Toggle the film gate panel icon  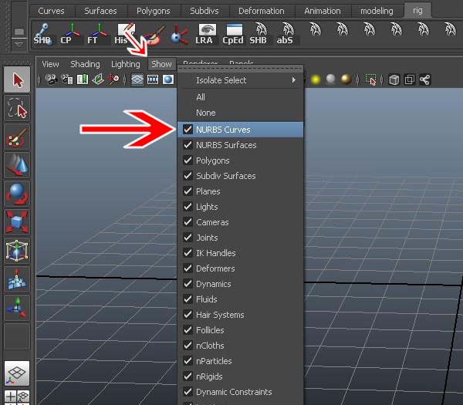[x=153, y=79]
